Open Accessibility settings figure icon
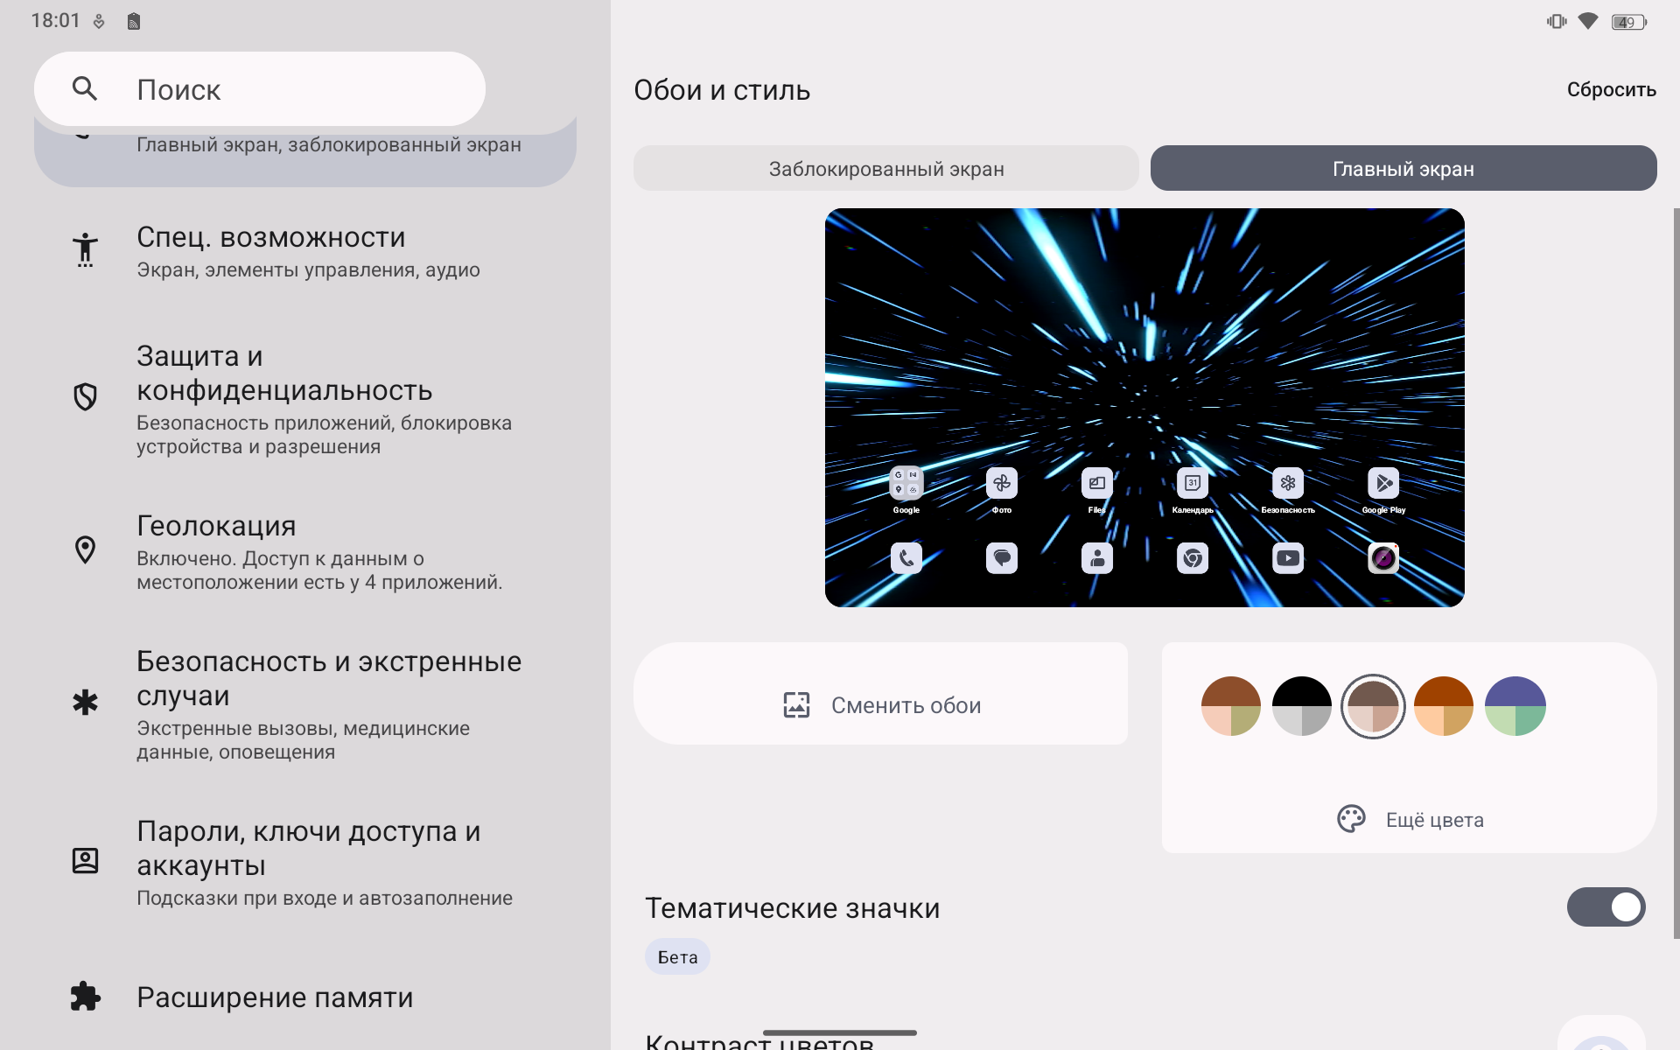The height and width of the screenshot is (1050, 1680). point(85,250)
